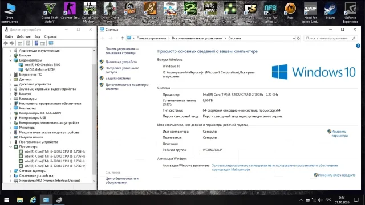Open the FlatOut 2 desktop shortcut

(x=130, y=11)
